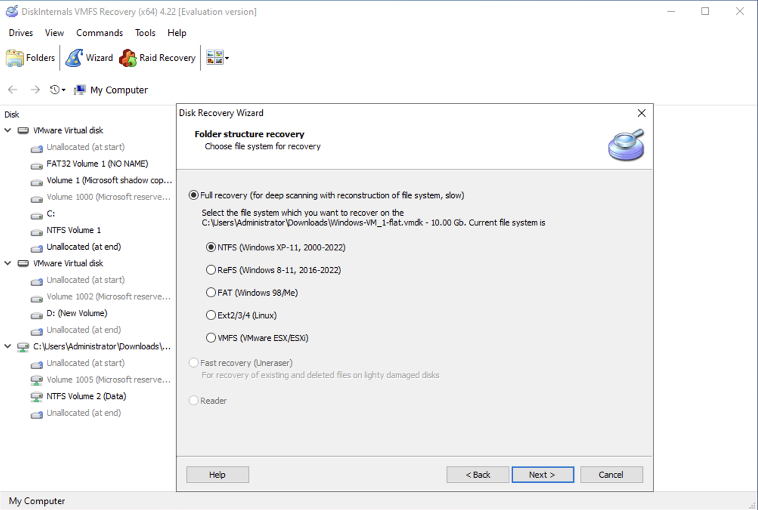Choose ReFS (Windows 8-11) file system
Image resolution: width=758 pixels, height=510 pixels.
(x=211, y=270)
